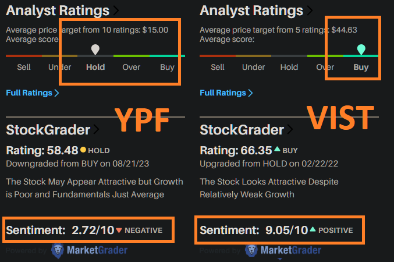
Task: Click the white rating pin above Hold
Action: pyautogui.click(x=95, y=49)
